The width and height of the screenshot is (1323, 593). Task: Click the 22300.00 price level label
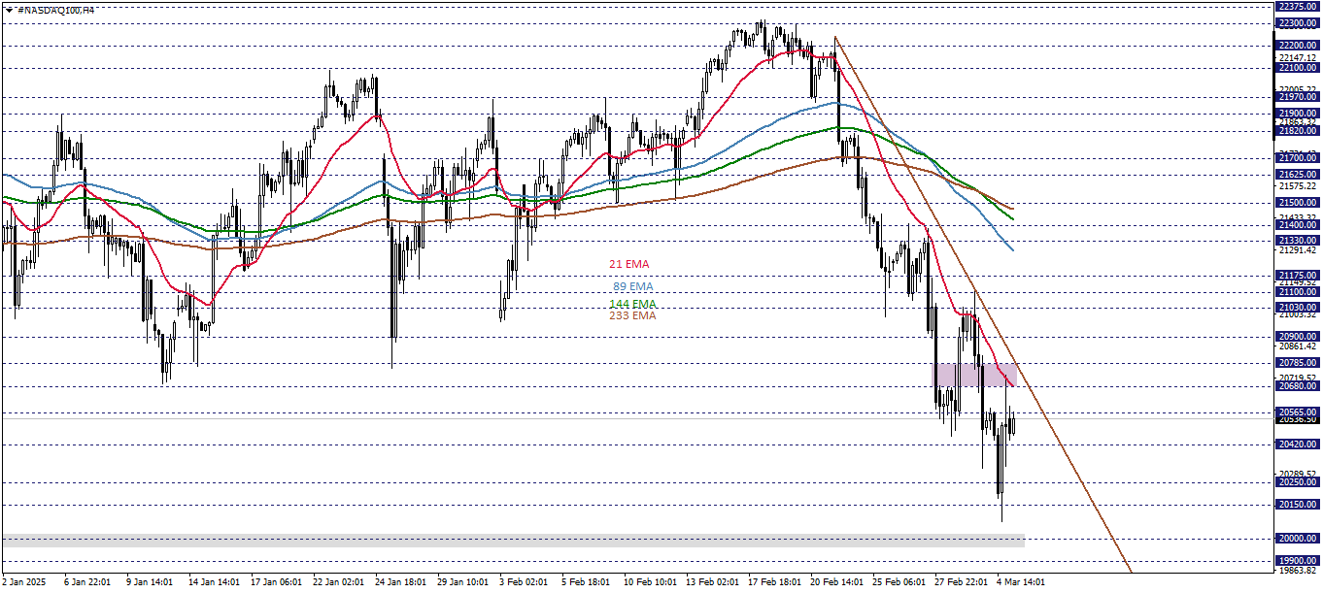point(1298,22)
